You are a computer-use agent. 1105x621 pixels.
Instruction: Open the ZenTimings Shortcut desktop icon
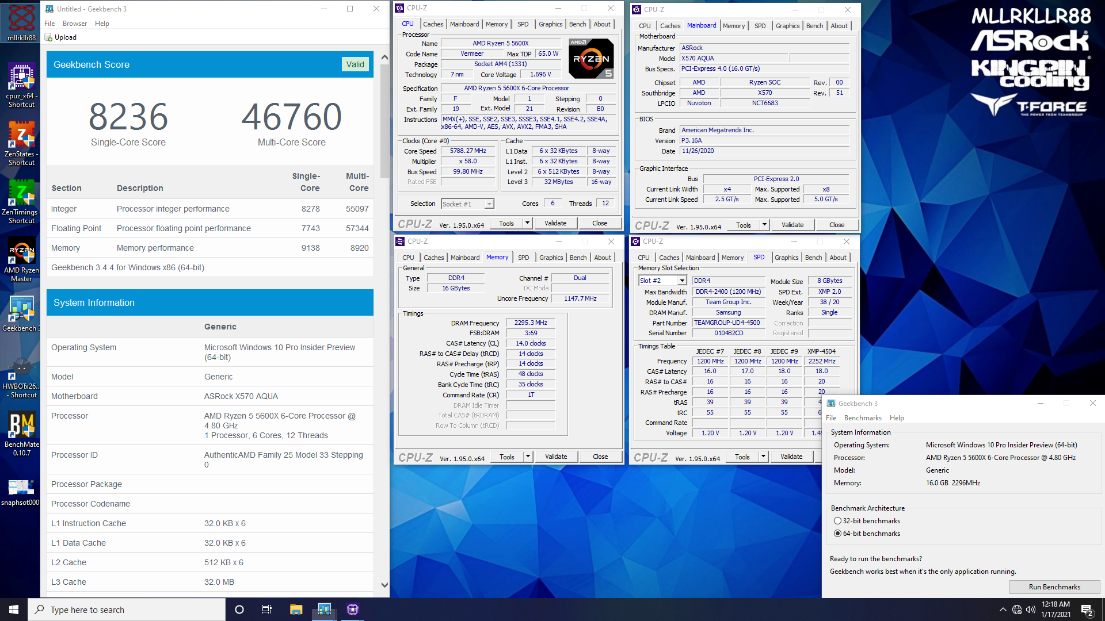tap(21, 201)
